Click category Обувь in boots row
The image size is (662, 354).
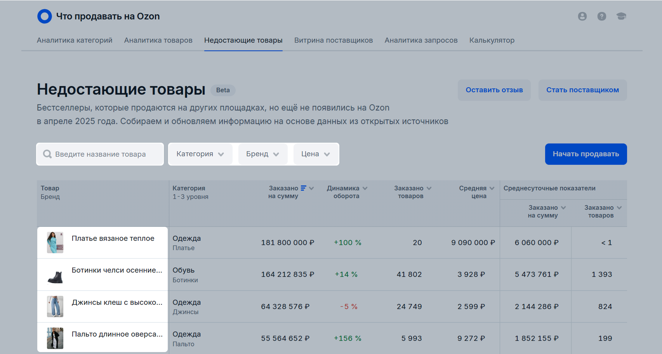coord(183,270)
